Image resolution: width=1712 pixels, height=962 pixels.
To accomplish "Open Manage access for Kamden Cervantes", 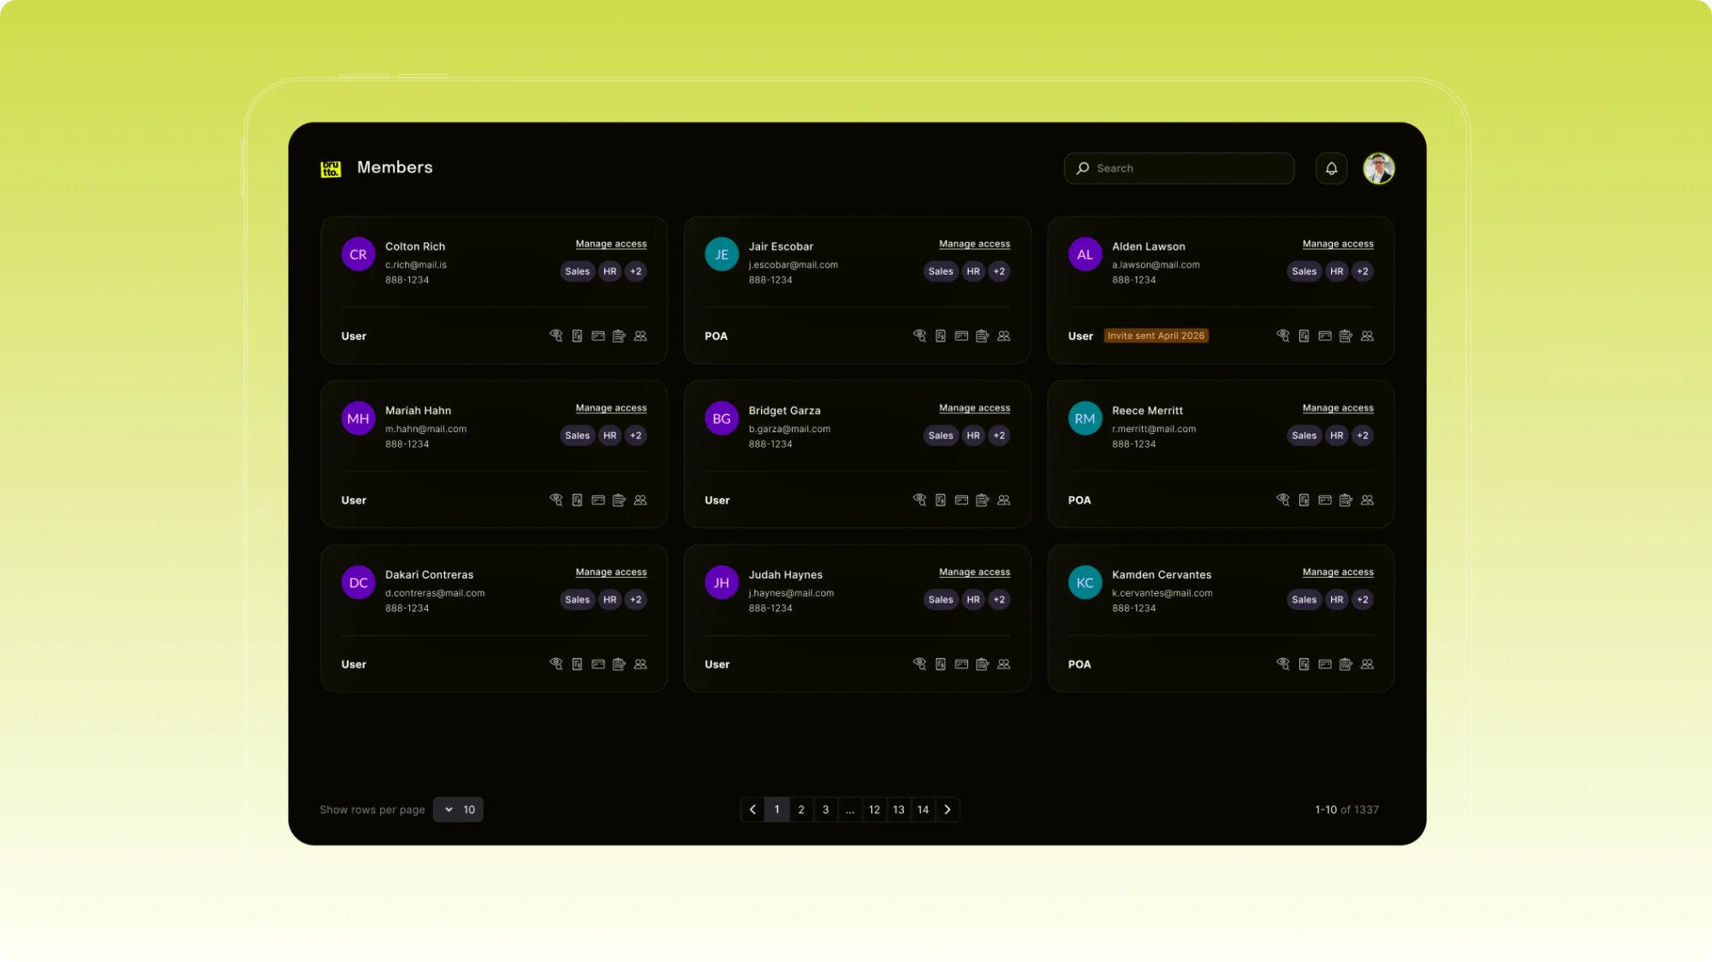I will [x=1338, y=573].
